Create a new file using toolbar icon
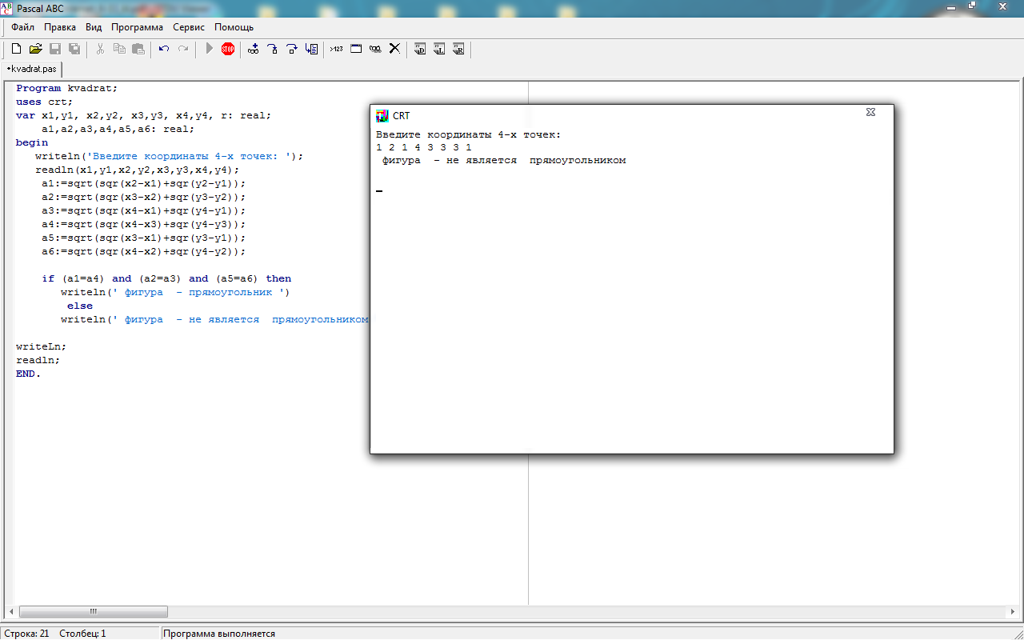This screenshot has height=640, width=1024. (x=16, y=49)
